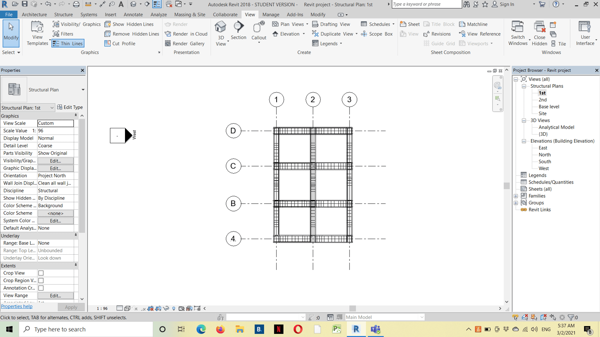Toggle reveal hidden elements lightbulb
600x337 pixels.
(x=174, y=308)
